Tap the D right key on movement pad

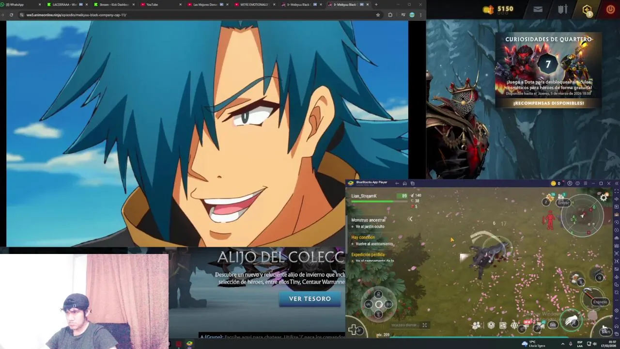click(x=388, y=304)
